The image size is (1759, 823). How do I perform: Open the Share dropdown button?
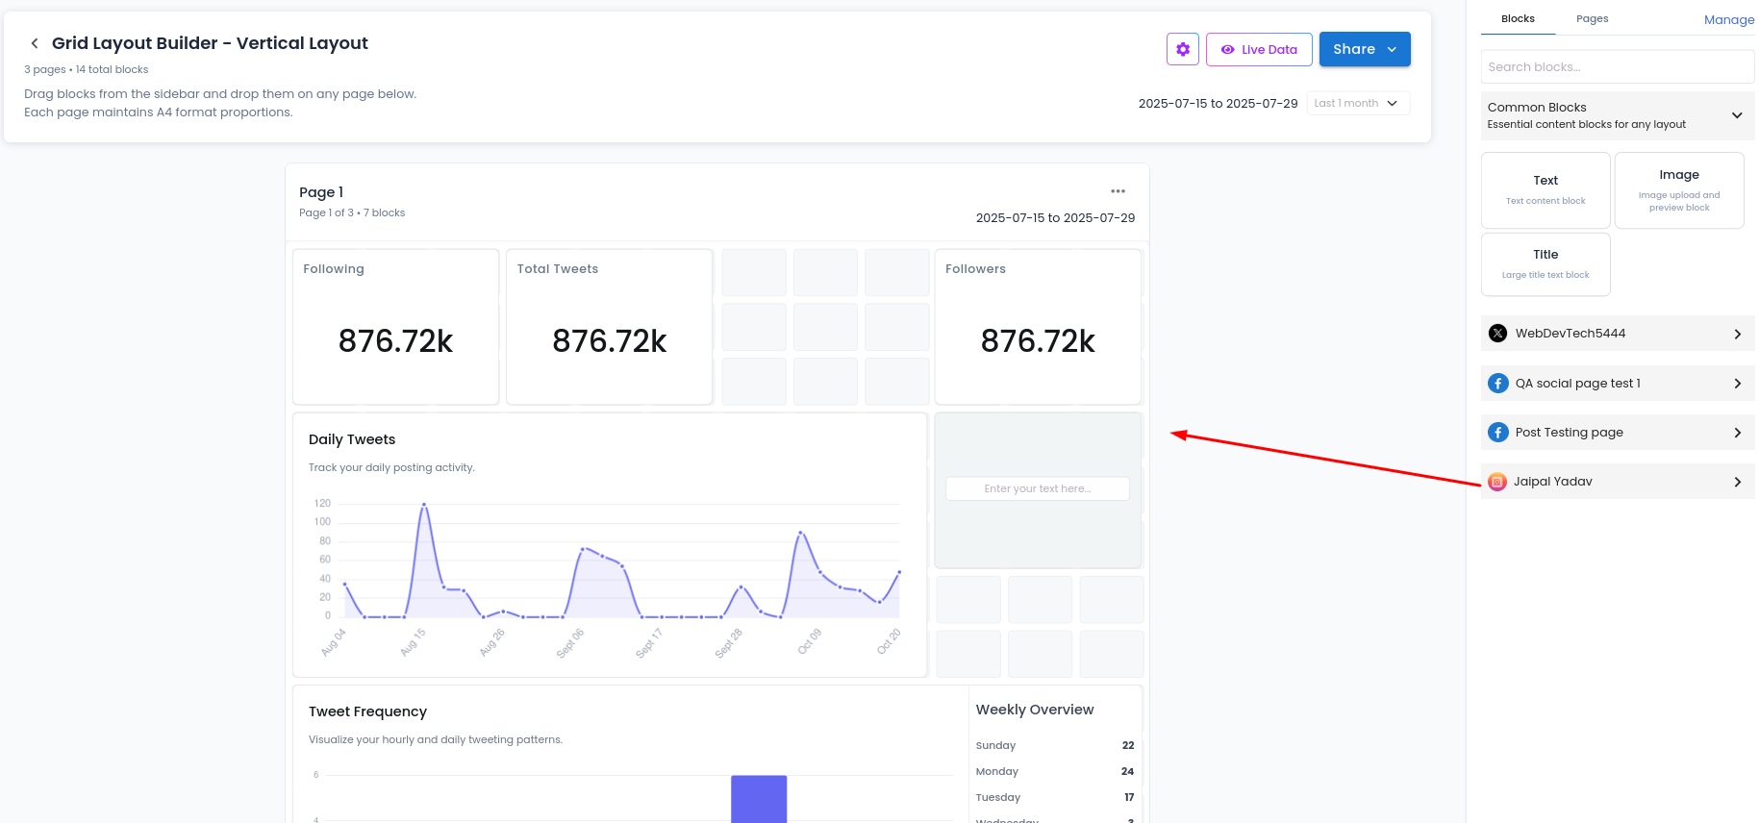tap(1365, 49)
